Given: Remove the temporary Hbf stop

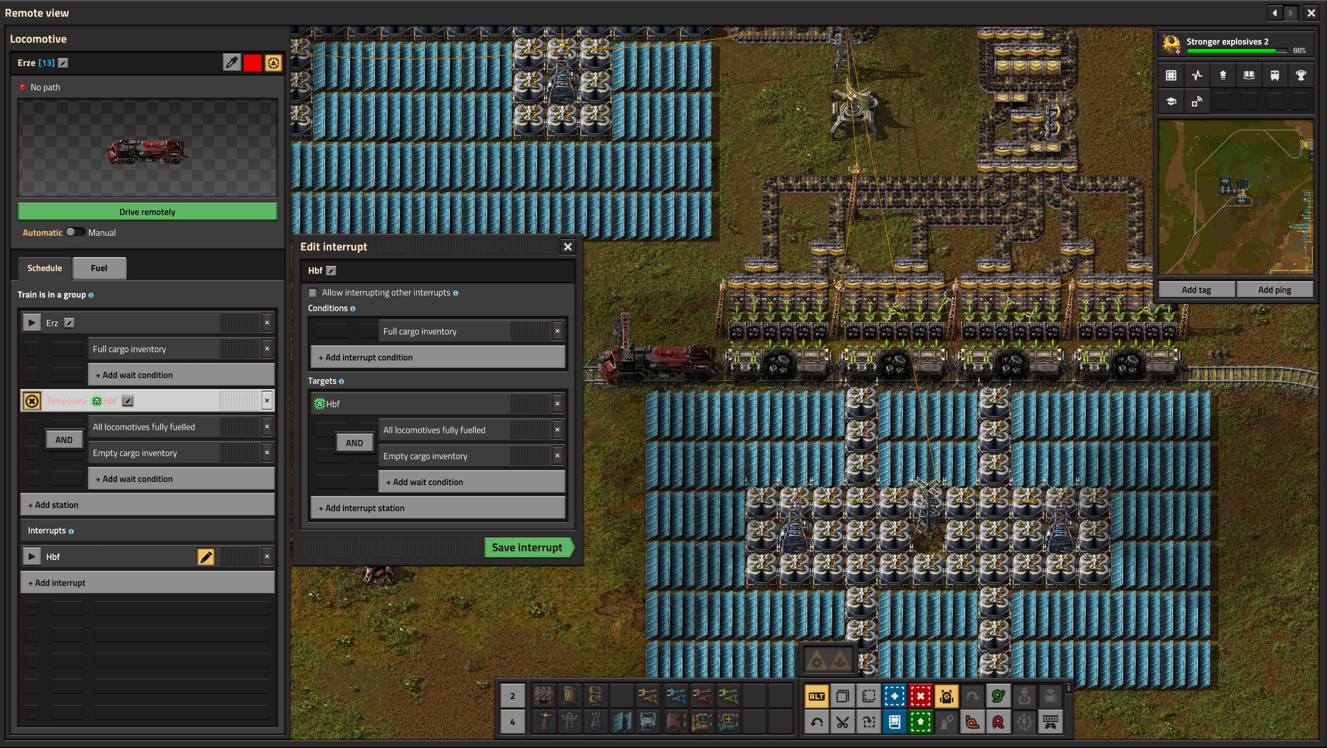Looking at the screenshot, I should 267,400.
